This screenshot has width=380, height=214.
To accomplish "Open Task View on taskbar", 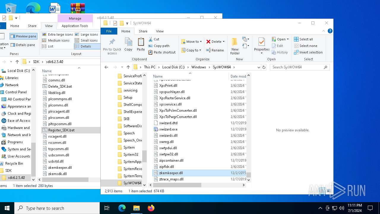I will [107, 208].
